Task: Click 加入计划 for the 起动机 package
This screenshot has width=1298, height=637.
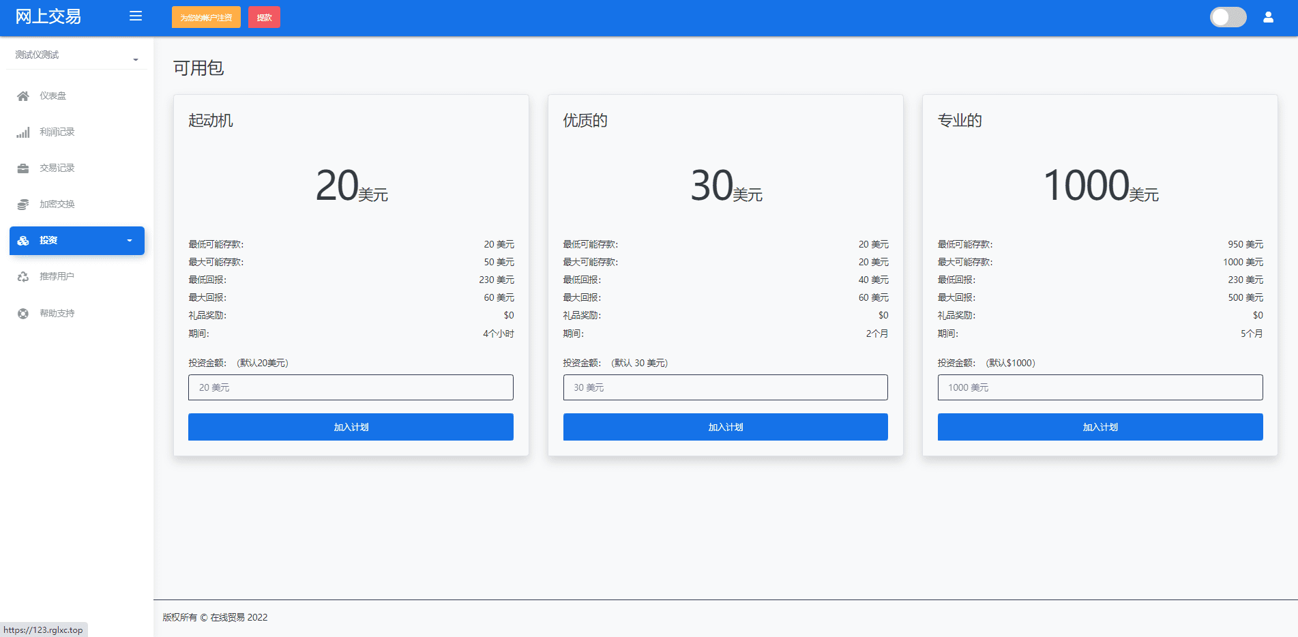Action: pyautogui.click(x=351, y=427)
